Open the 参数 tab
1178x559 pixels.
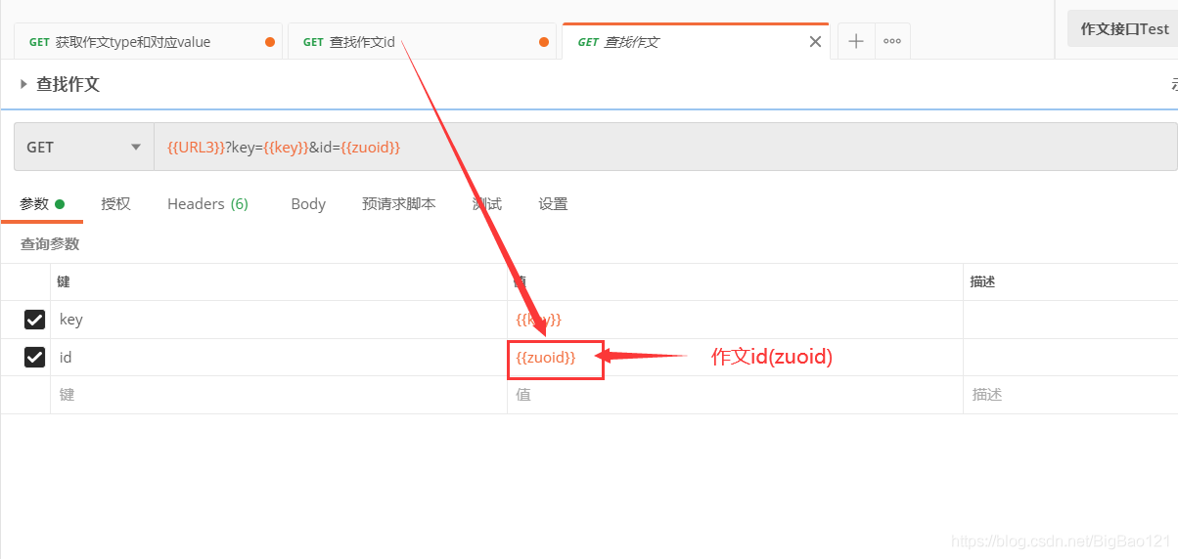[x=41, y=203]
